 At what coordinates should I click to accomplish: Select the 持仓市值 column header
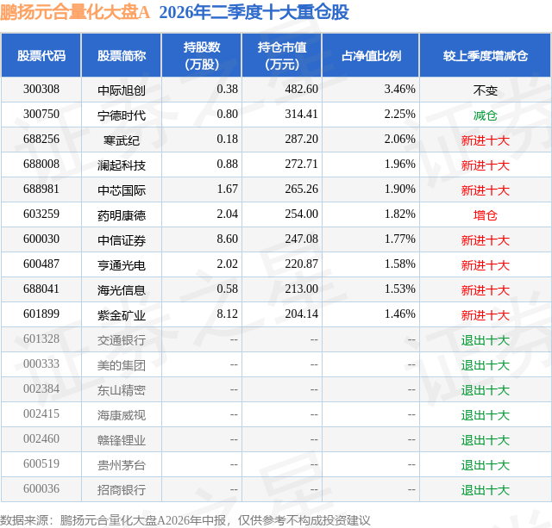click(x=282, y=55)
